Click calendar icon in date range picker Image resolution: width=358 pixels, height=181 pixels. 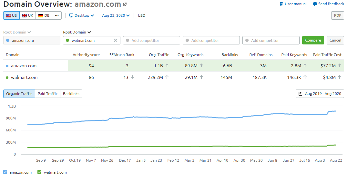[x=301, y=94]
